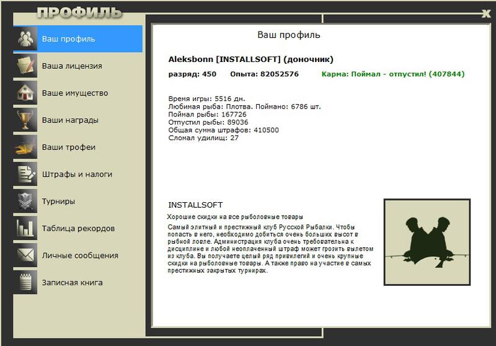Open Записная книга
This screenshot has width=496, height=346.
(x=78, y=282)
